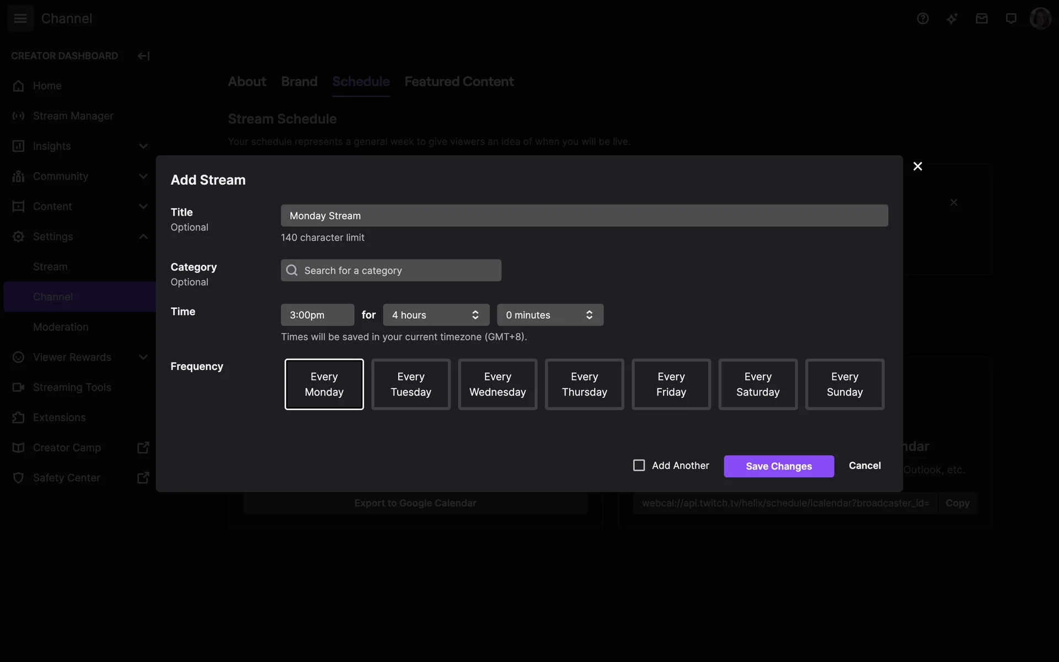Collapse the Creator Dashboard sidebar arrow
The width and height of the screenshot is (1059, 662).
(143, 56)
